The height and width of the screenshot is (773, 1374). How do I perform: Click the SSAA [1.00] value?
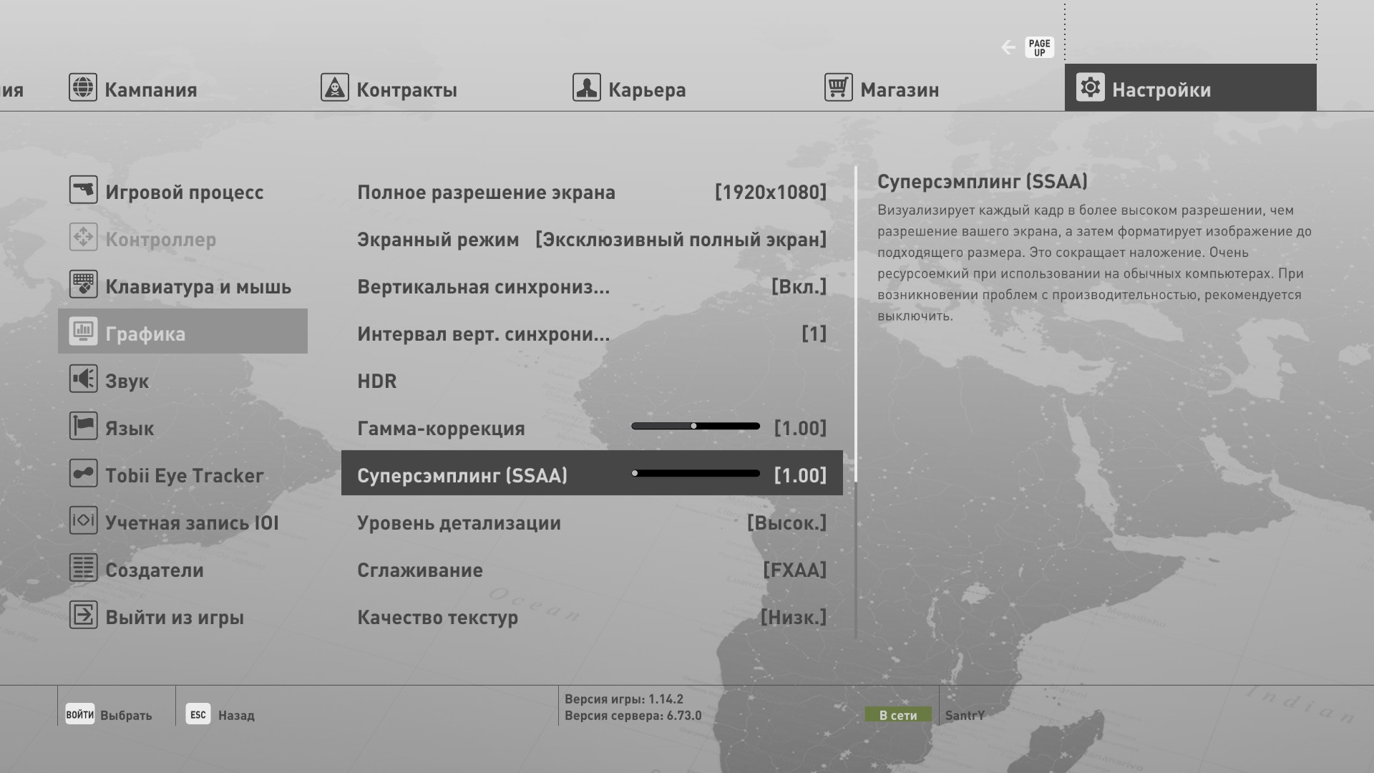tap(800, 475)
